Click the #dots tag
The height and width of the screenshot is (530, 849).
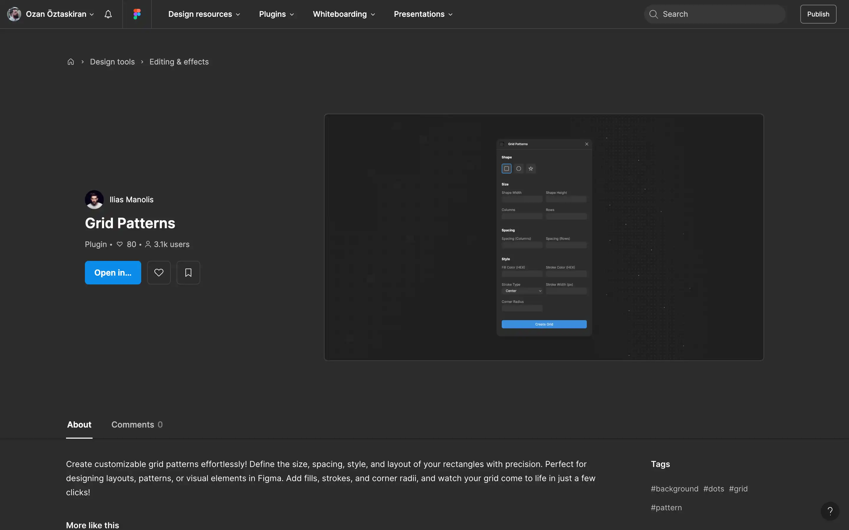tap(714, 489)
